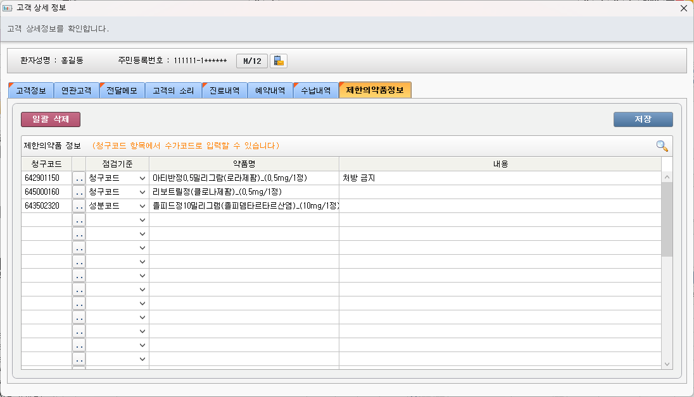Click the card icon next to M/12

279,61
